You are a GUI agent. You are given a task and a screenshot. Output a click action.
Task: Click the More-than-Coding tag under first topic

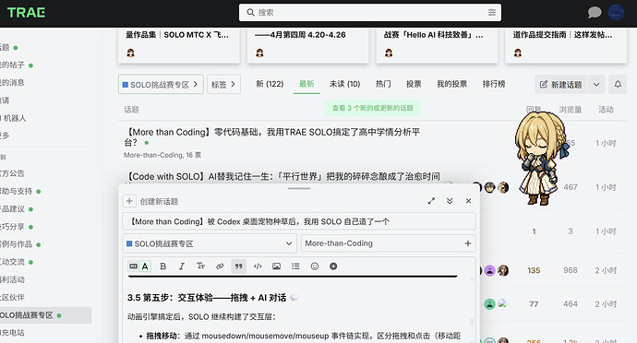(x=153, y=155)
